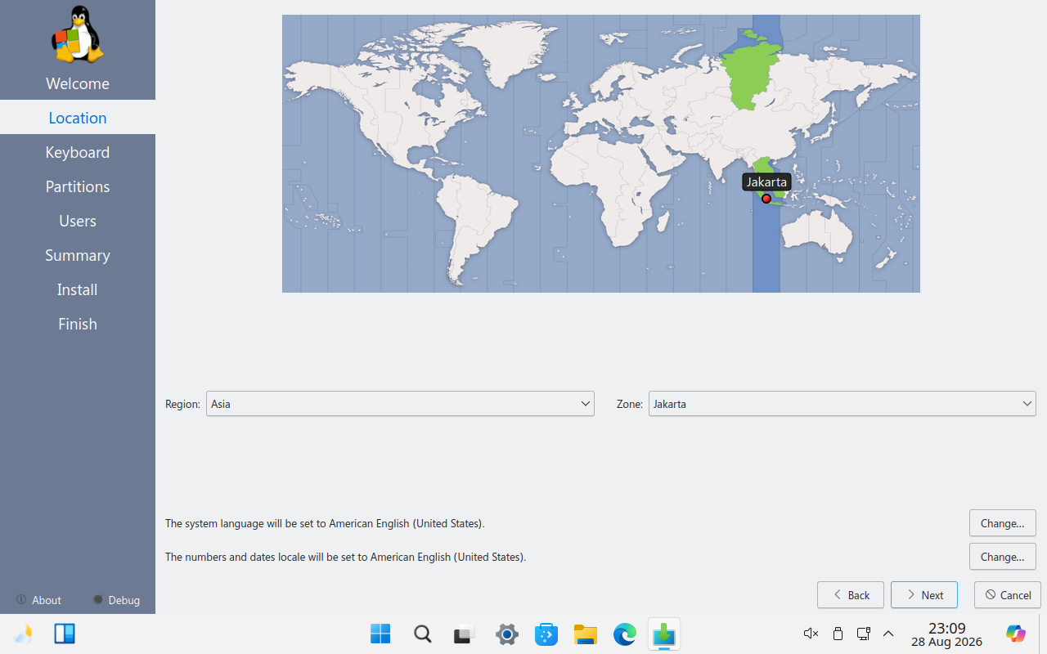Image resolution: width=1047 pixels, height=654 pixels.
Task: Click the red Jakarta location marker on map
Action: point(766,199)
